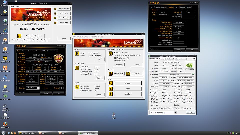Click the Change button under Options in 3DMark
The height and width of the screenshot is (135, 240).
pyautogui.click(x=99, y=94)
